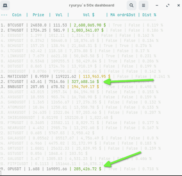
Task: Select the SANDUSDT row name
Action: (x=17, y=102)
